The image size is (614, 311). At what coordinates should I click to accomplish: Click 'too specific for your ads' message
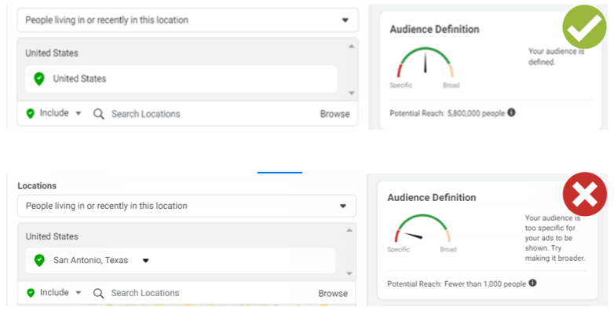pos(555,238)
